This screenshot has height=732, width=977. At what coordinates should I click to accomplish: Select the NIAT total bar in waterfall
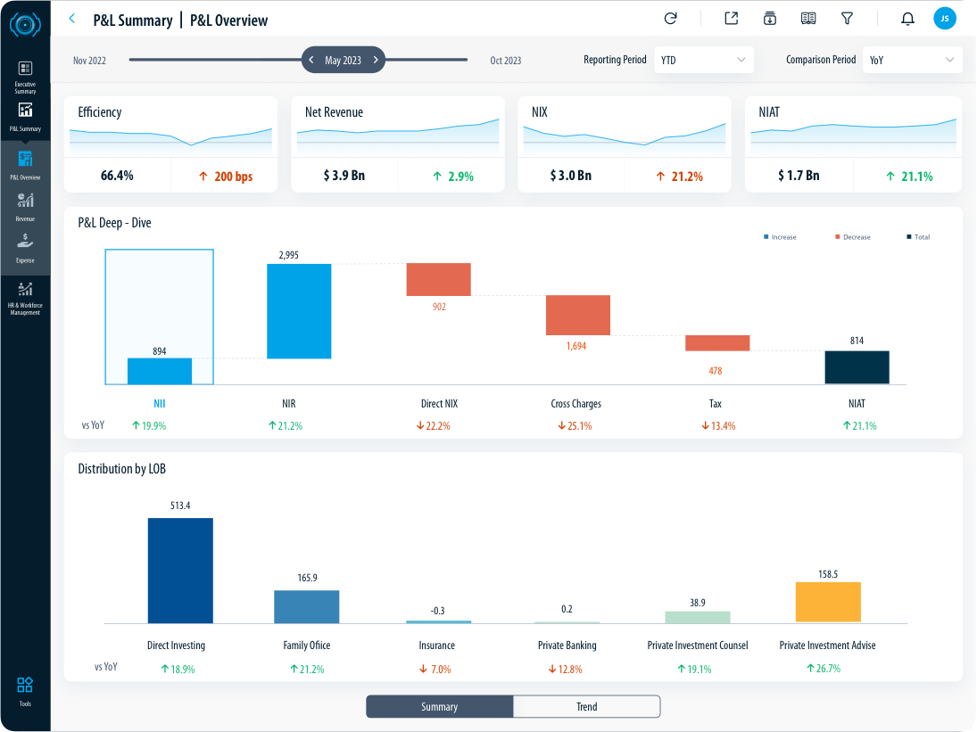click(x=857, y=367)
